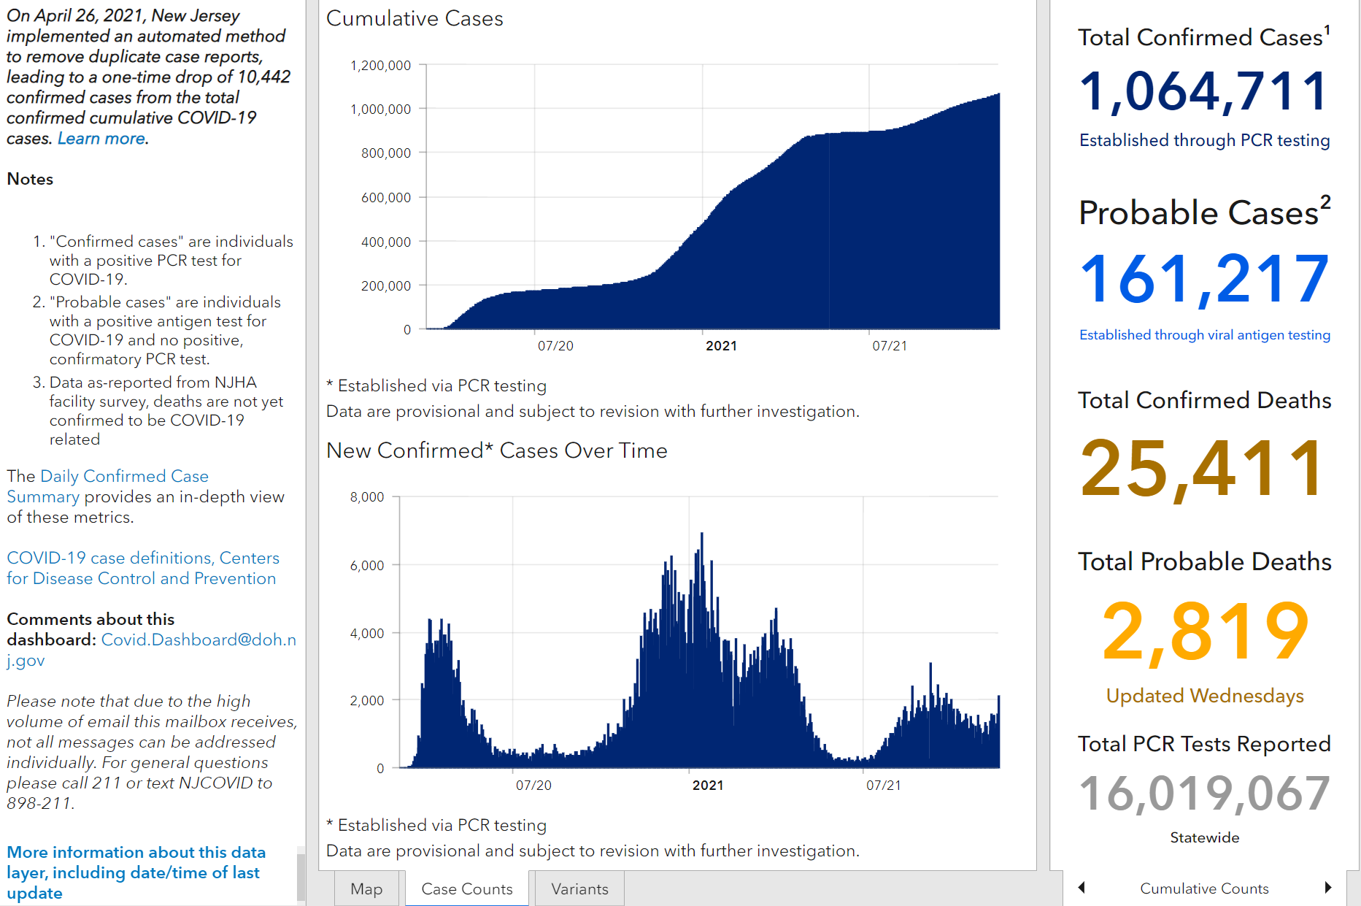
Task: Click the 2021 marker on Cumulative Cases chart
Action: coord(721,346)
